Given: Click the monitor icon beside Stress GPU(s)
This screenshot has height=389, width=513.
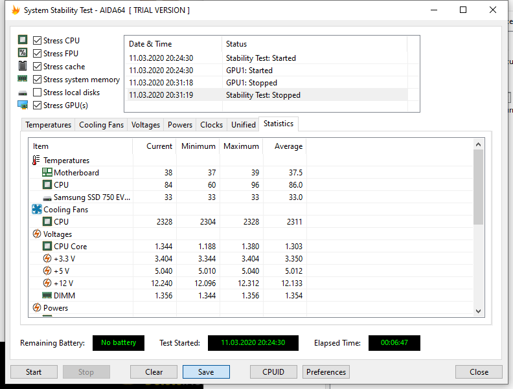Looking at the screenshot, I should 23,105.
